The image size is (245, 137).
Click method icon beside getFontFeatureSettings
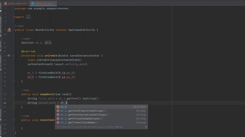[x=58, y=111]
